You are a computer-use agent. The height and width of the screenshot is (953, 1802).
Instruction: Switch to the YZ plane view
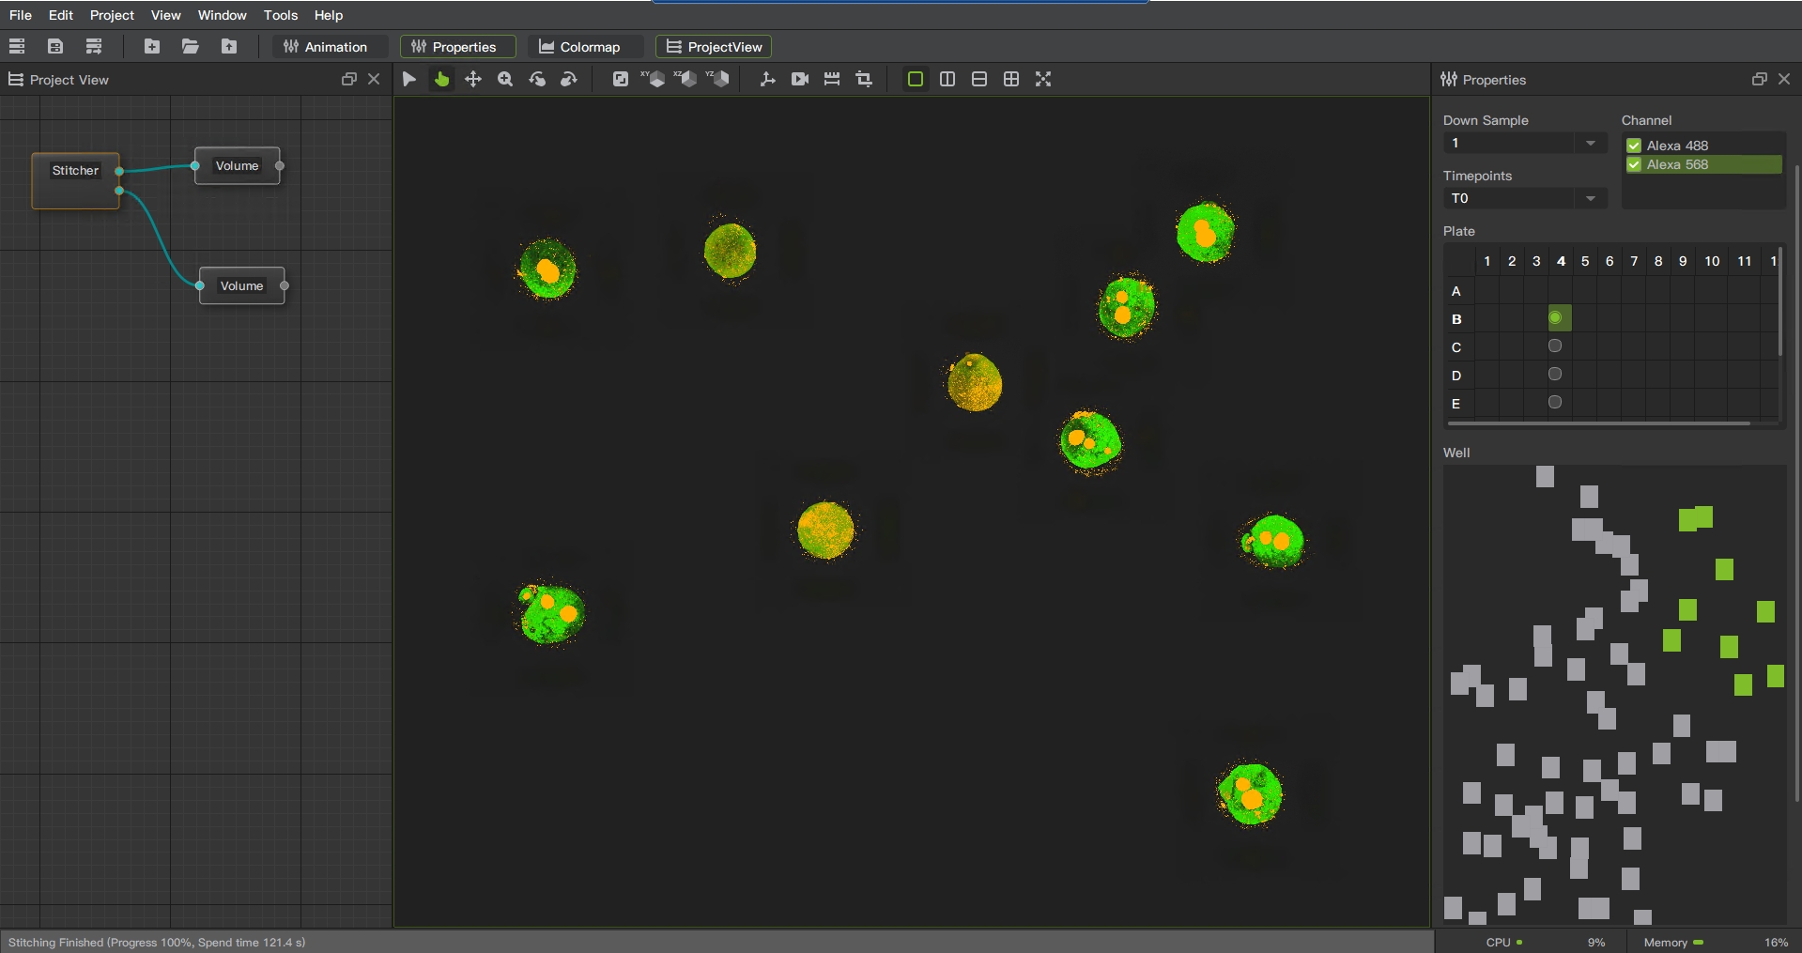point(717,79)
